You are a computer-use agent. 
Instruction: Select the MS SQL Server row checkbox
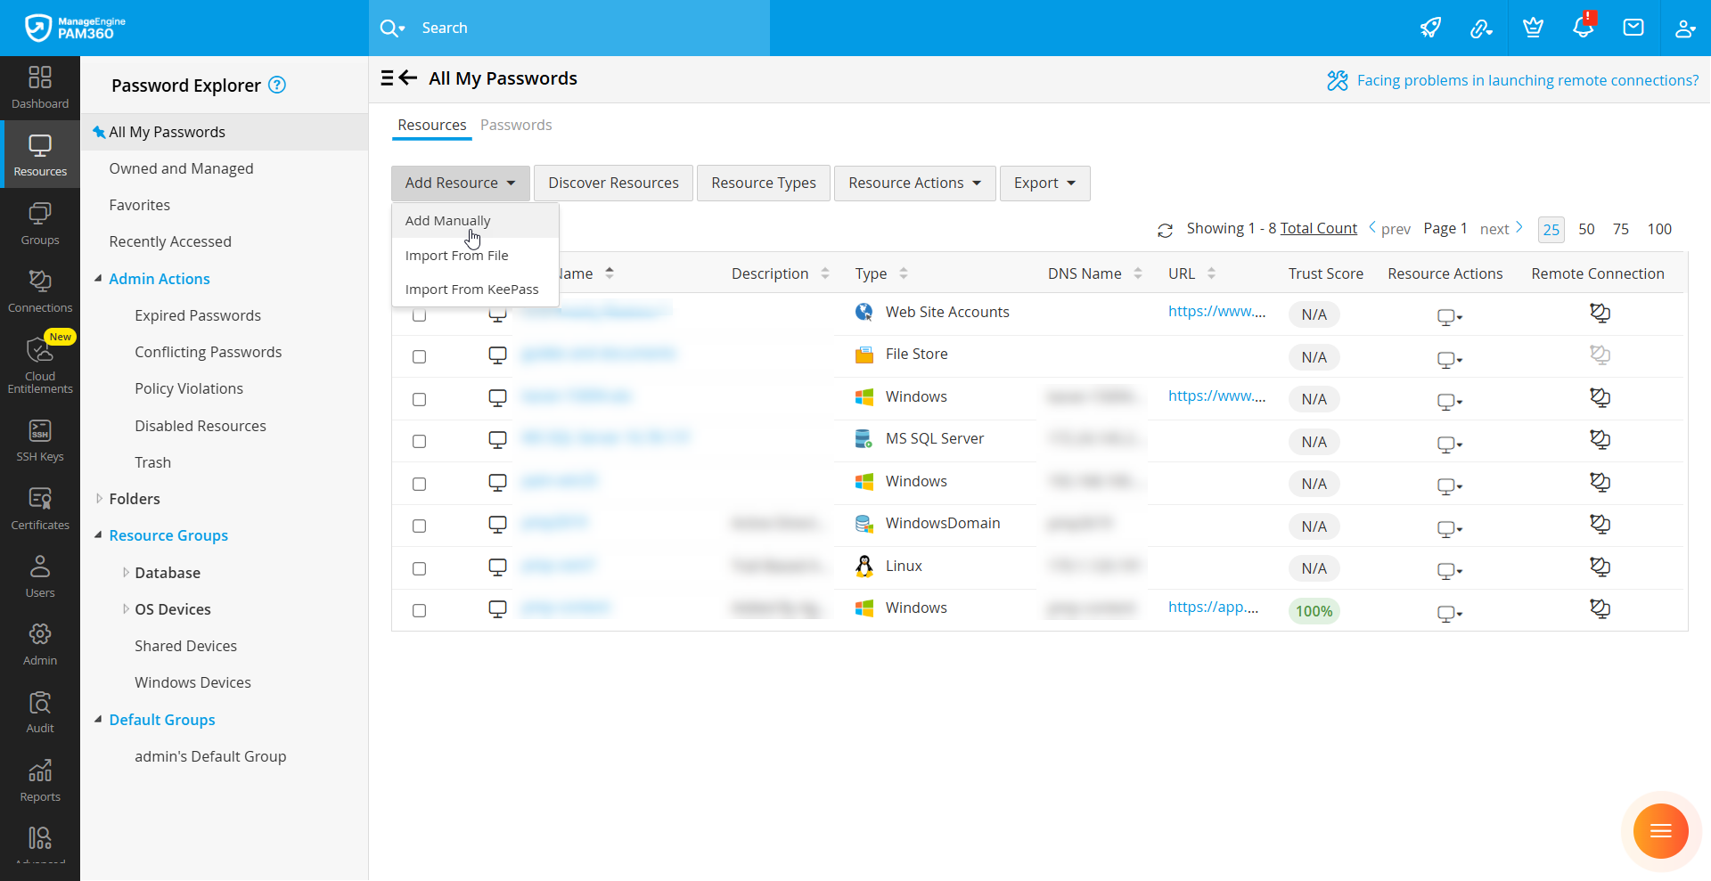tap(419, 442)
